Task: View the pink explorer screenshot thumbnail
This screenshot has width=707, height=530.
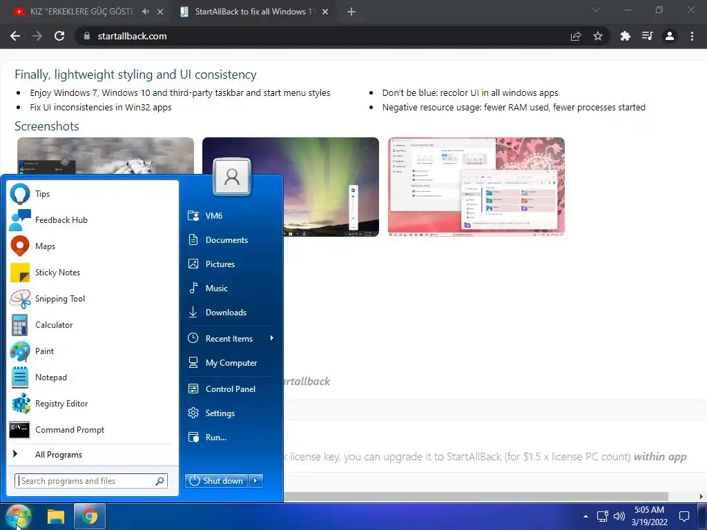Action: coord(476,186)
